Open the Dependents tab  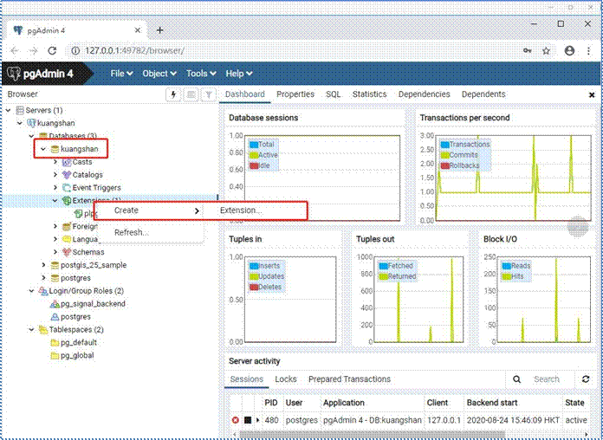(x=483, y=94)
